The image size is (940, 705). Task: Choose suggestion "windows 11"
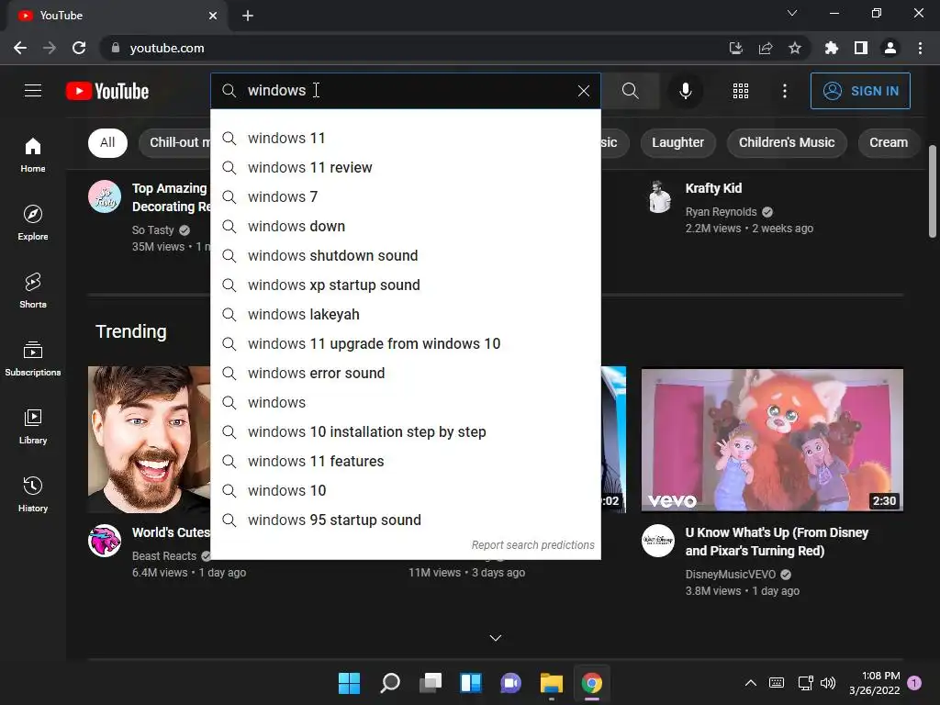click(x=406, y=138)
